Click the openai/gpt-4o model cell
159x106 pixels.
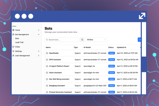tap(89, 66)
